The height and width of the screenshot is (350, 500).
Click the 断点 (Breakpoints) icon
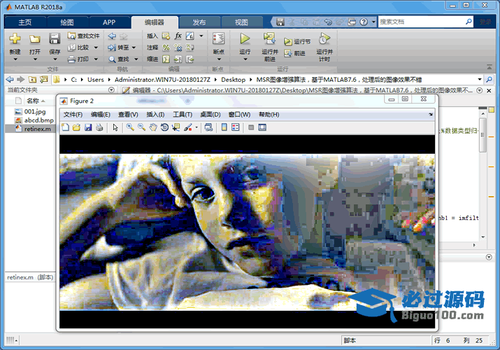click(218, 39)
